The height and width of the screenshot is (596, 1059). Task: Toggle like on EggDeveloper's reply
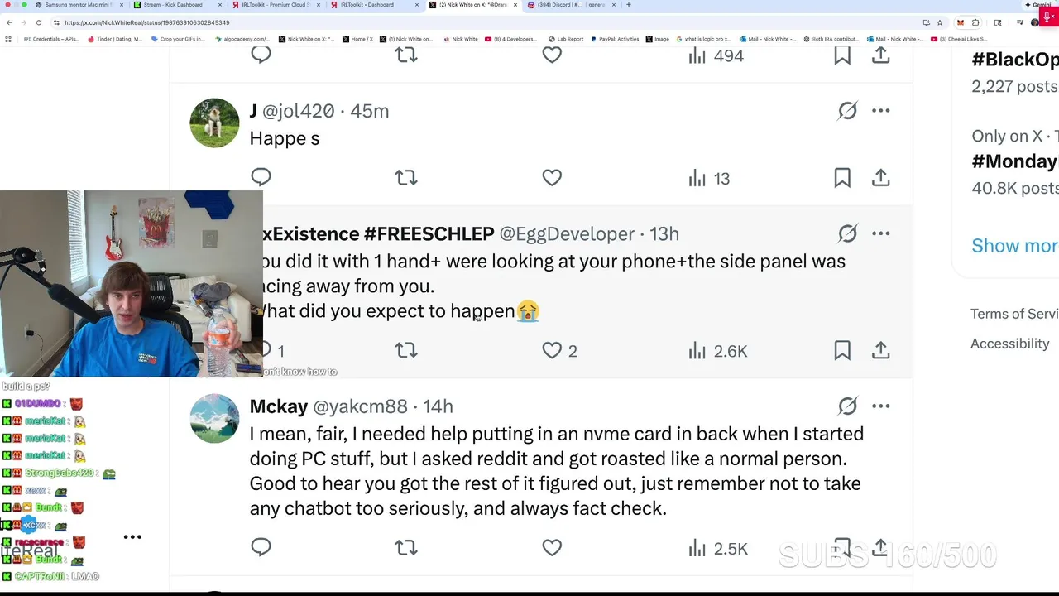pos(552,351)
